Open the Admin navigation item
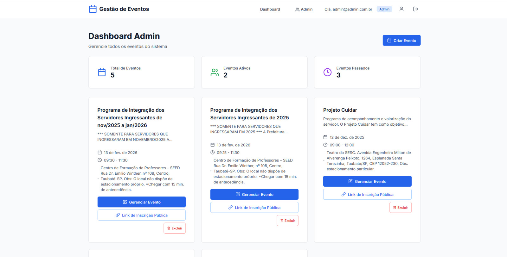 (304, 9)
